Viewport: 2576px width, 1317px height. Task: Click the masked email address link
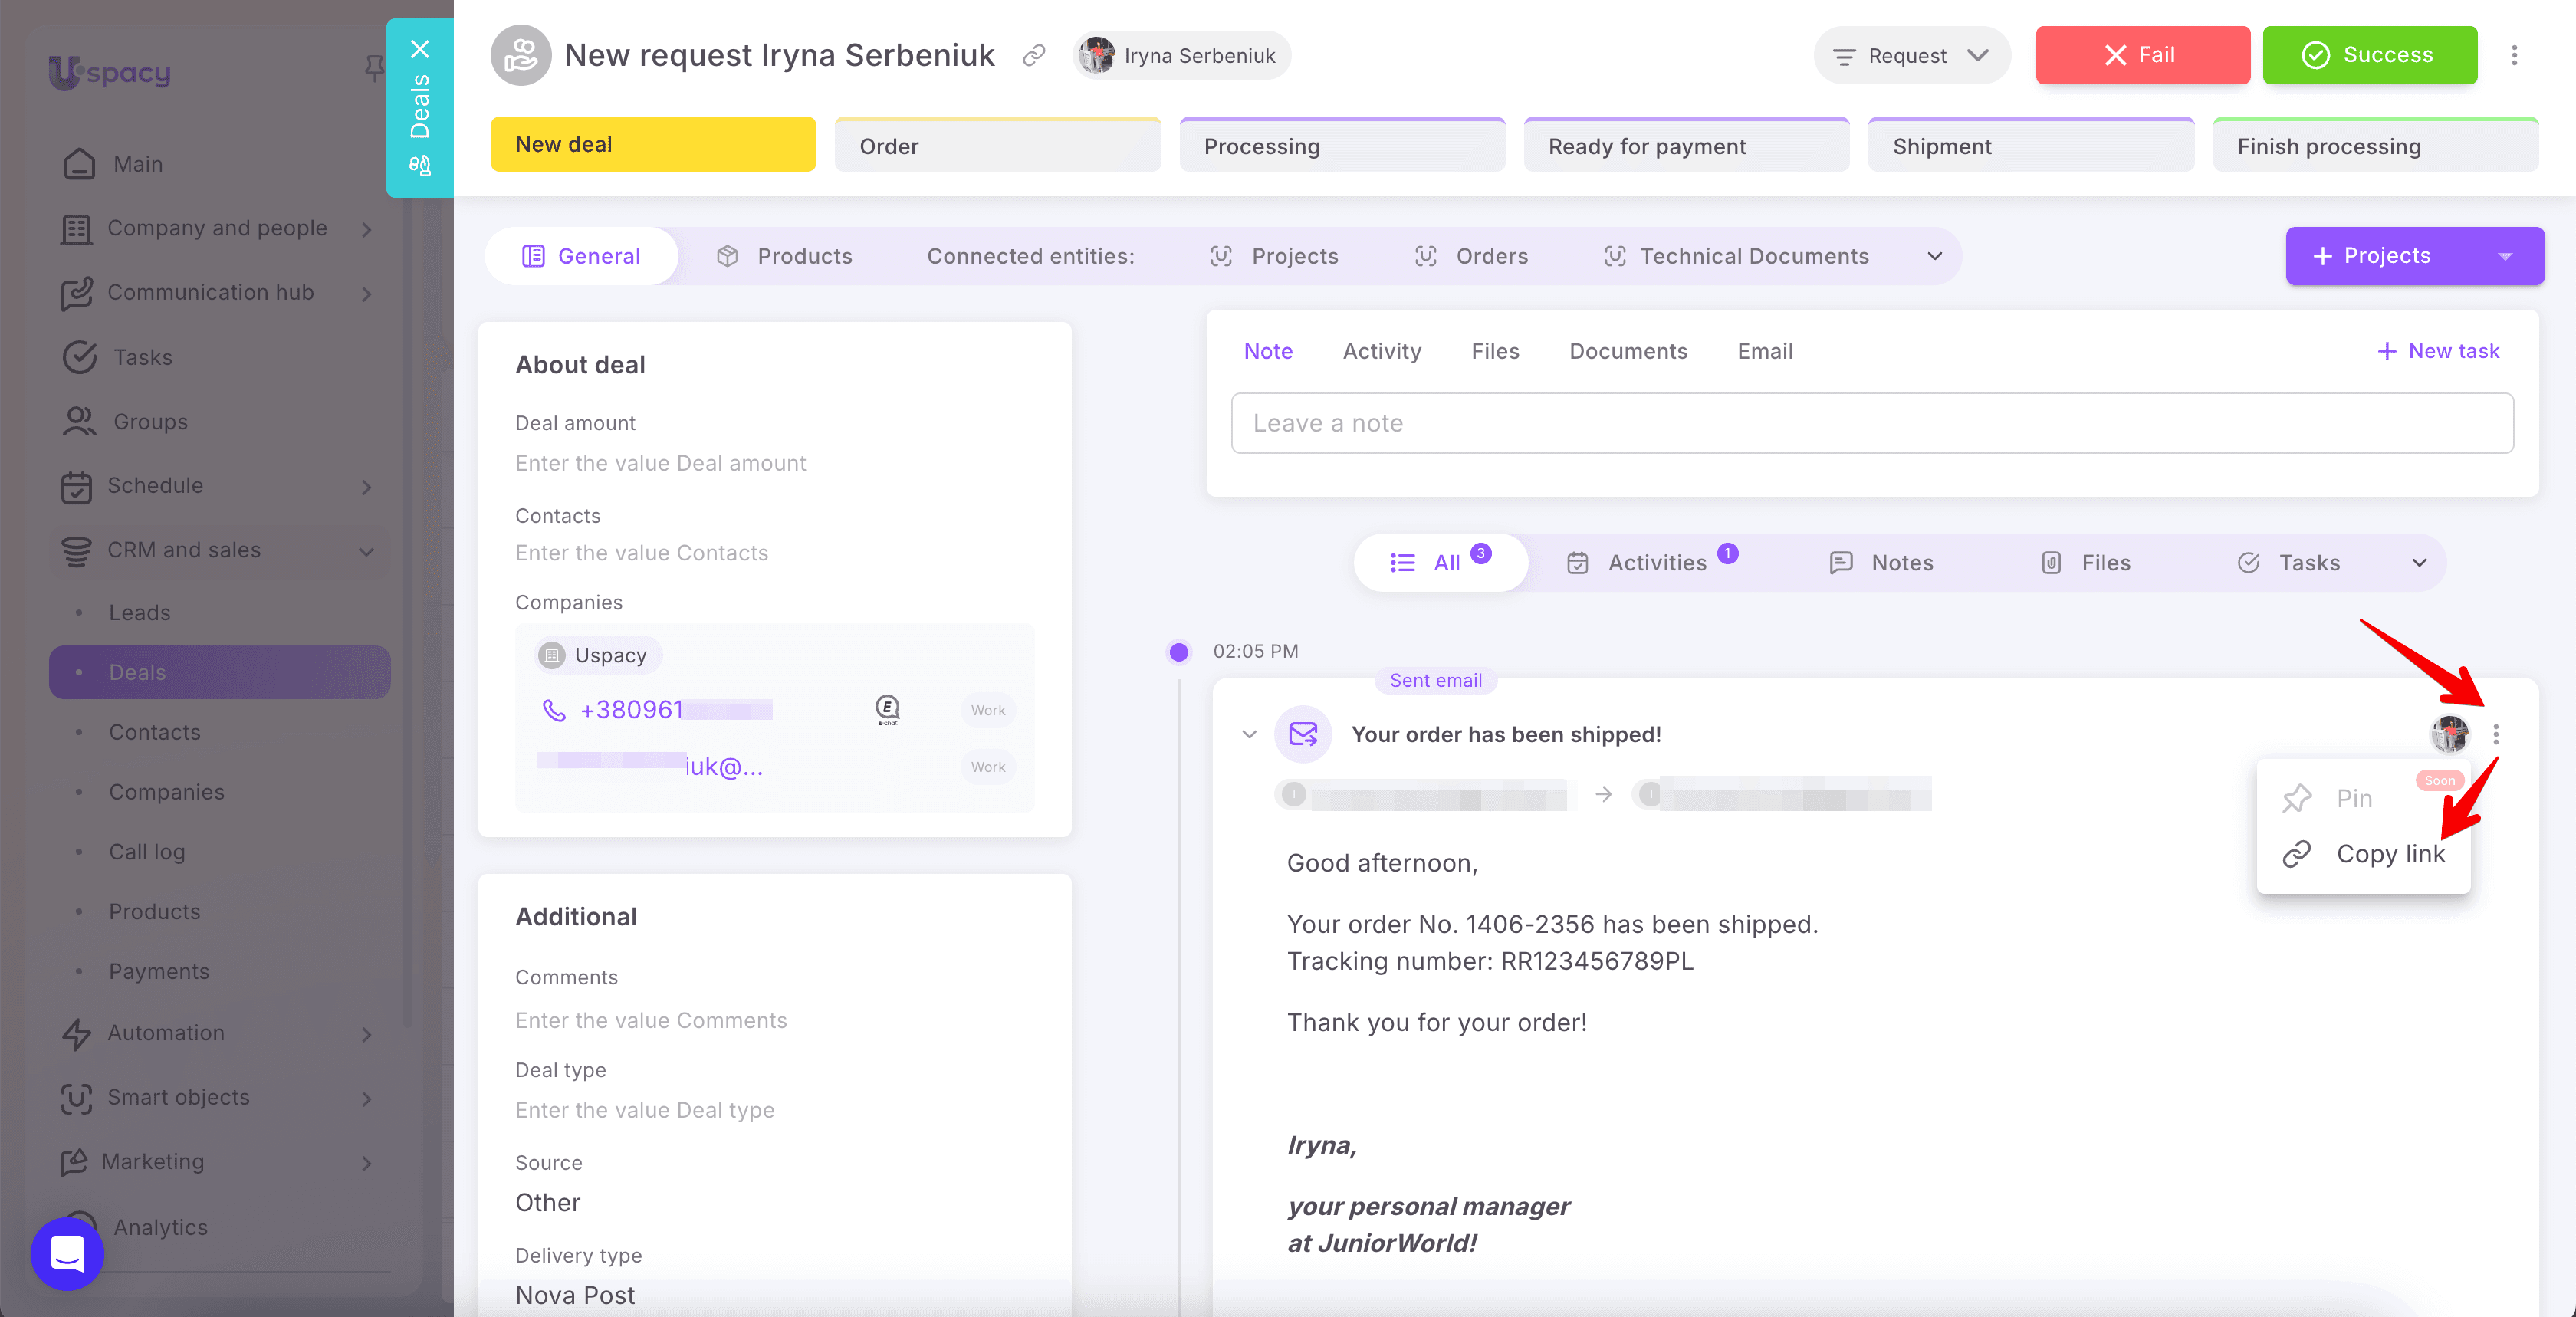650,766
